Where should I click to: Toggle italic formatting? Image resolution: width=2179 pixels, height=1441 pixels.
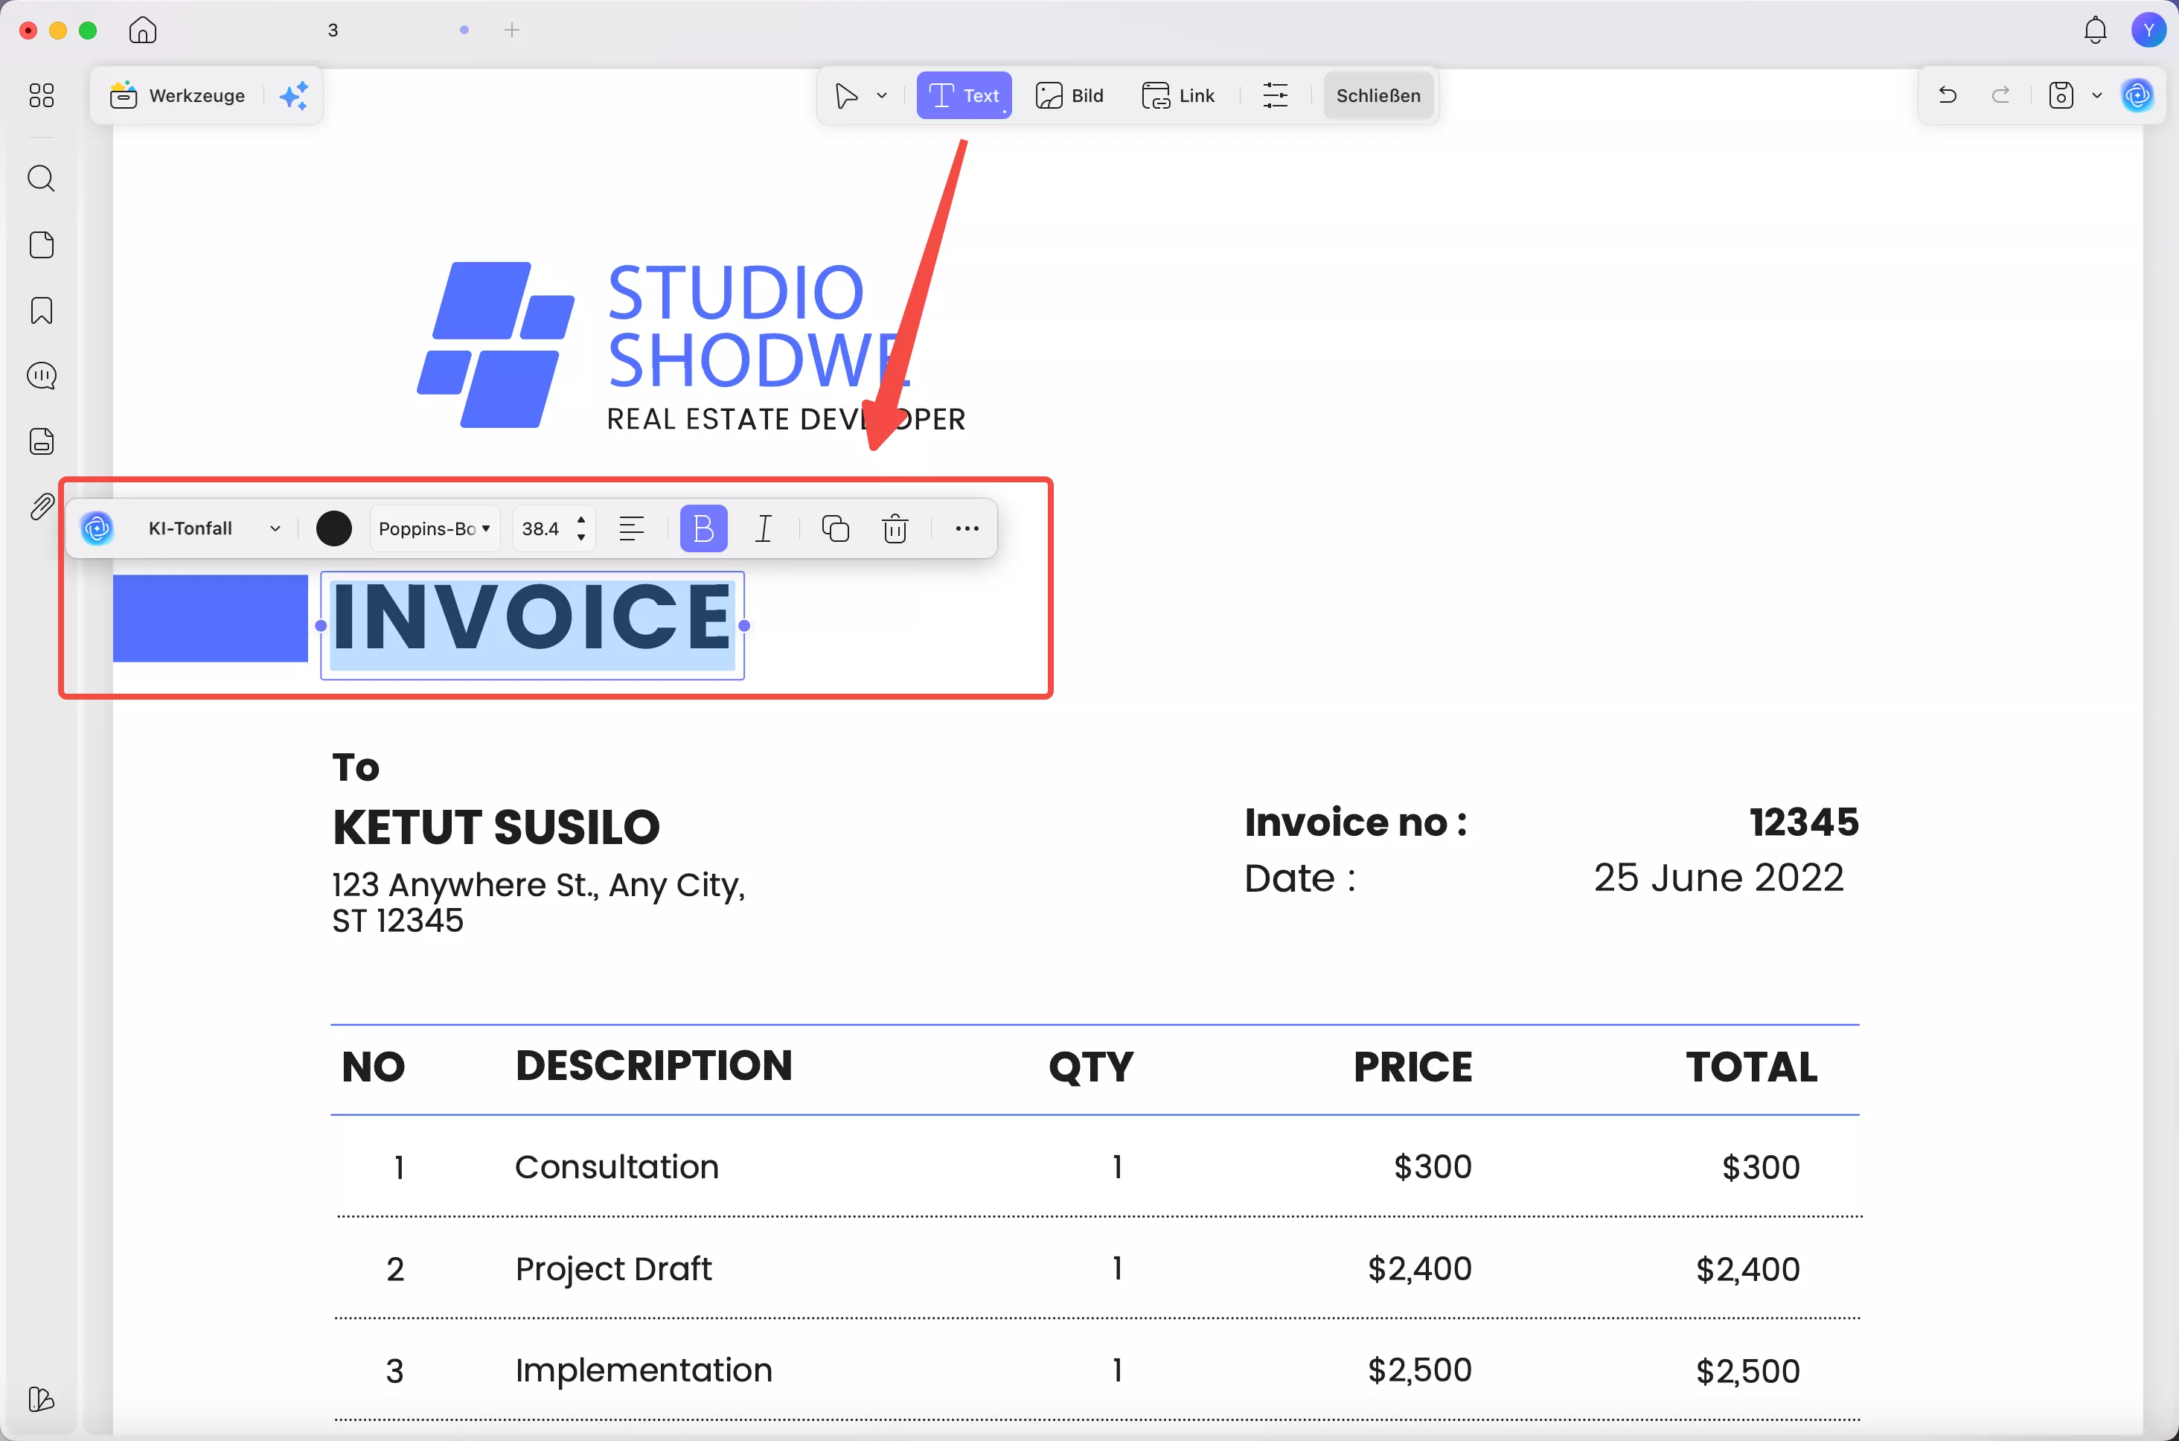click(764, 528)
